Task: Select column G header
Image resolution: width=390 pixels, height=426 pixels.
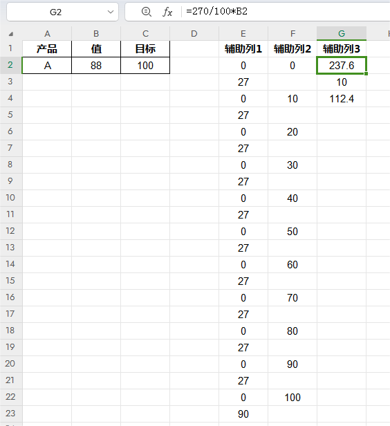Action: point(342,34)
